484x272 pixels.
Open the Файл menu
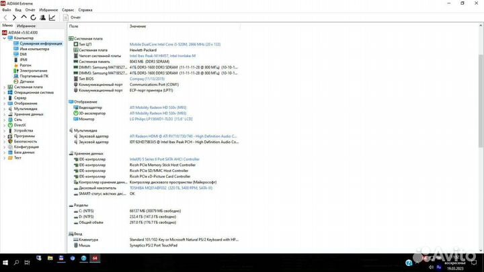pos(6,10)
